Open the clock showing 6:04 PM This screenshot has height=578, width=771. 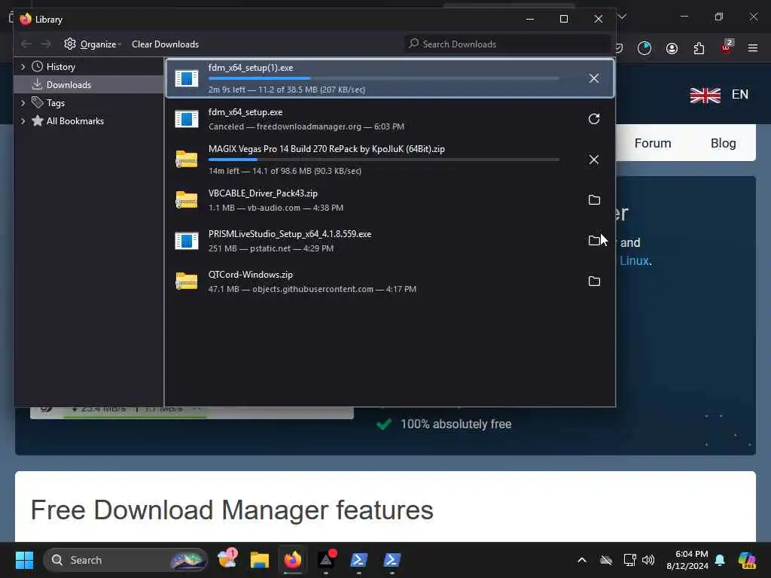coord(687,560)
